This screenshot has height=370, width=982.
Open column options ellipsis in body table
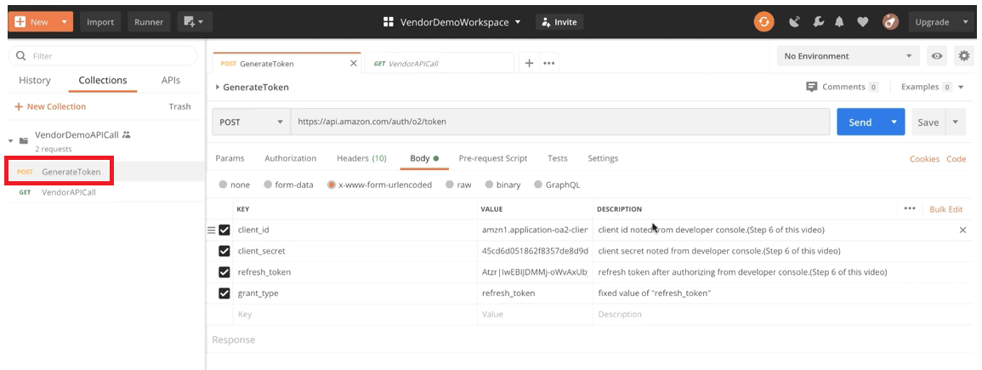point(910,208)
